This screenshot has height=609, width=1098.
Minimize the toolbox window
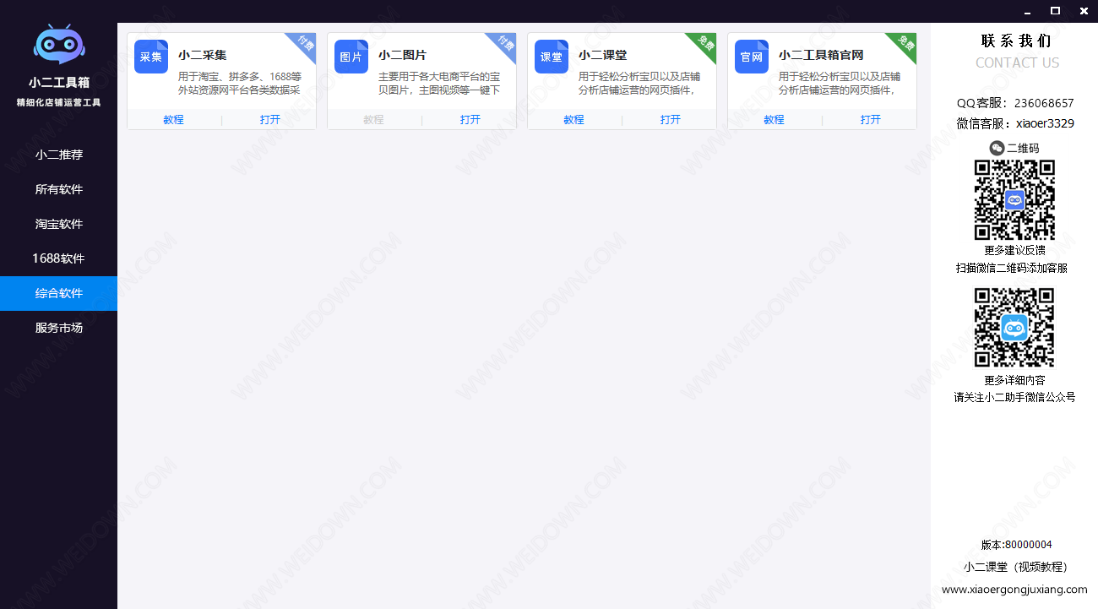[1027, 11]
